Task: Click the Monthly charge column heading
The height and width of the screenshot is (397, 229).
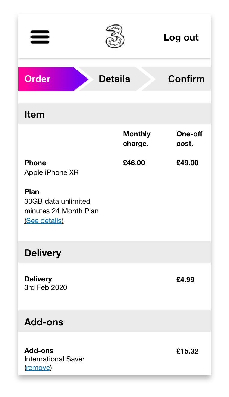Action: point(136,139)
